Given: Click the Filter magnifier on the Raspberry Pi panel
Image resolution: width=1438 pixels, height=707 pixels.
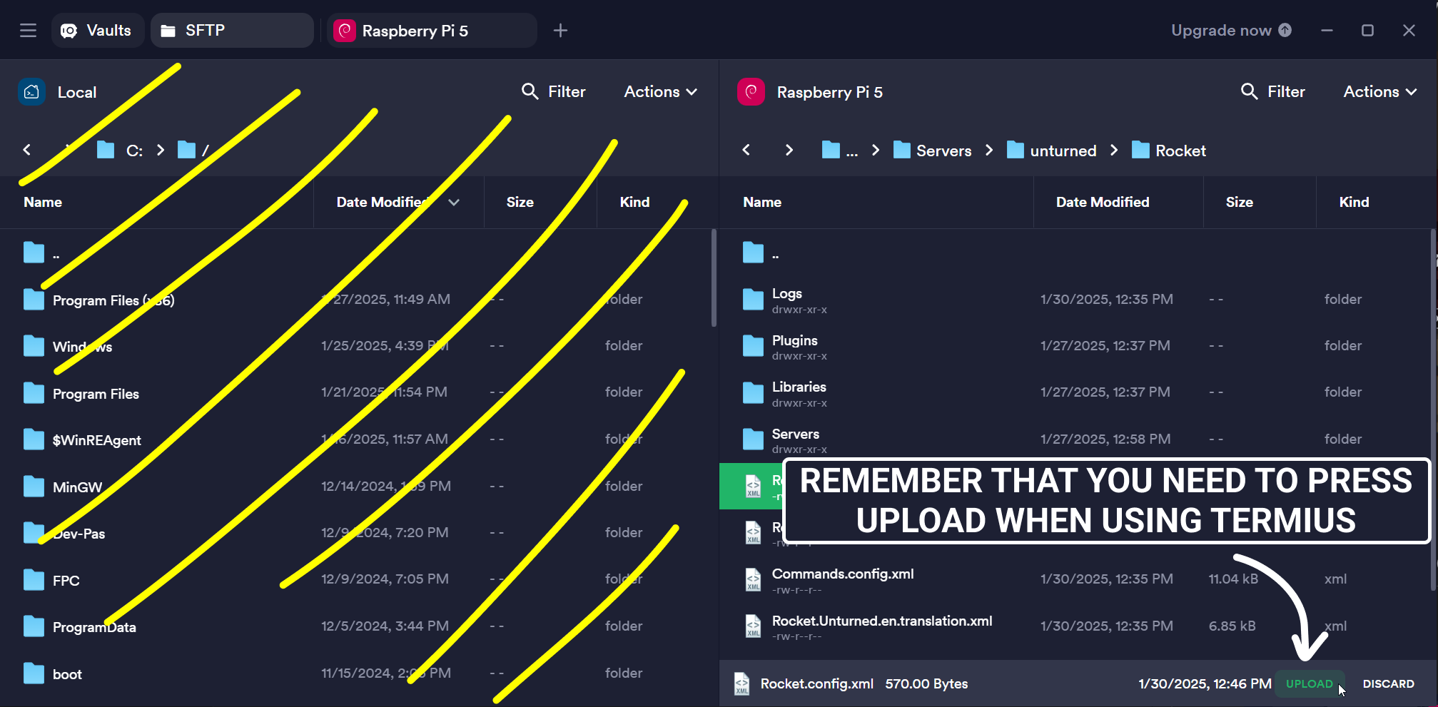Looking at the screenshot, I should 1250,91.
